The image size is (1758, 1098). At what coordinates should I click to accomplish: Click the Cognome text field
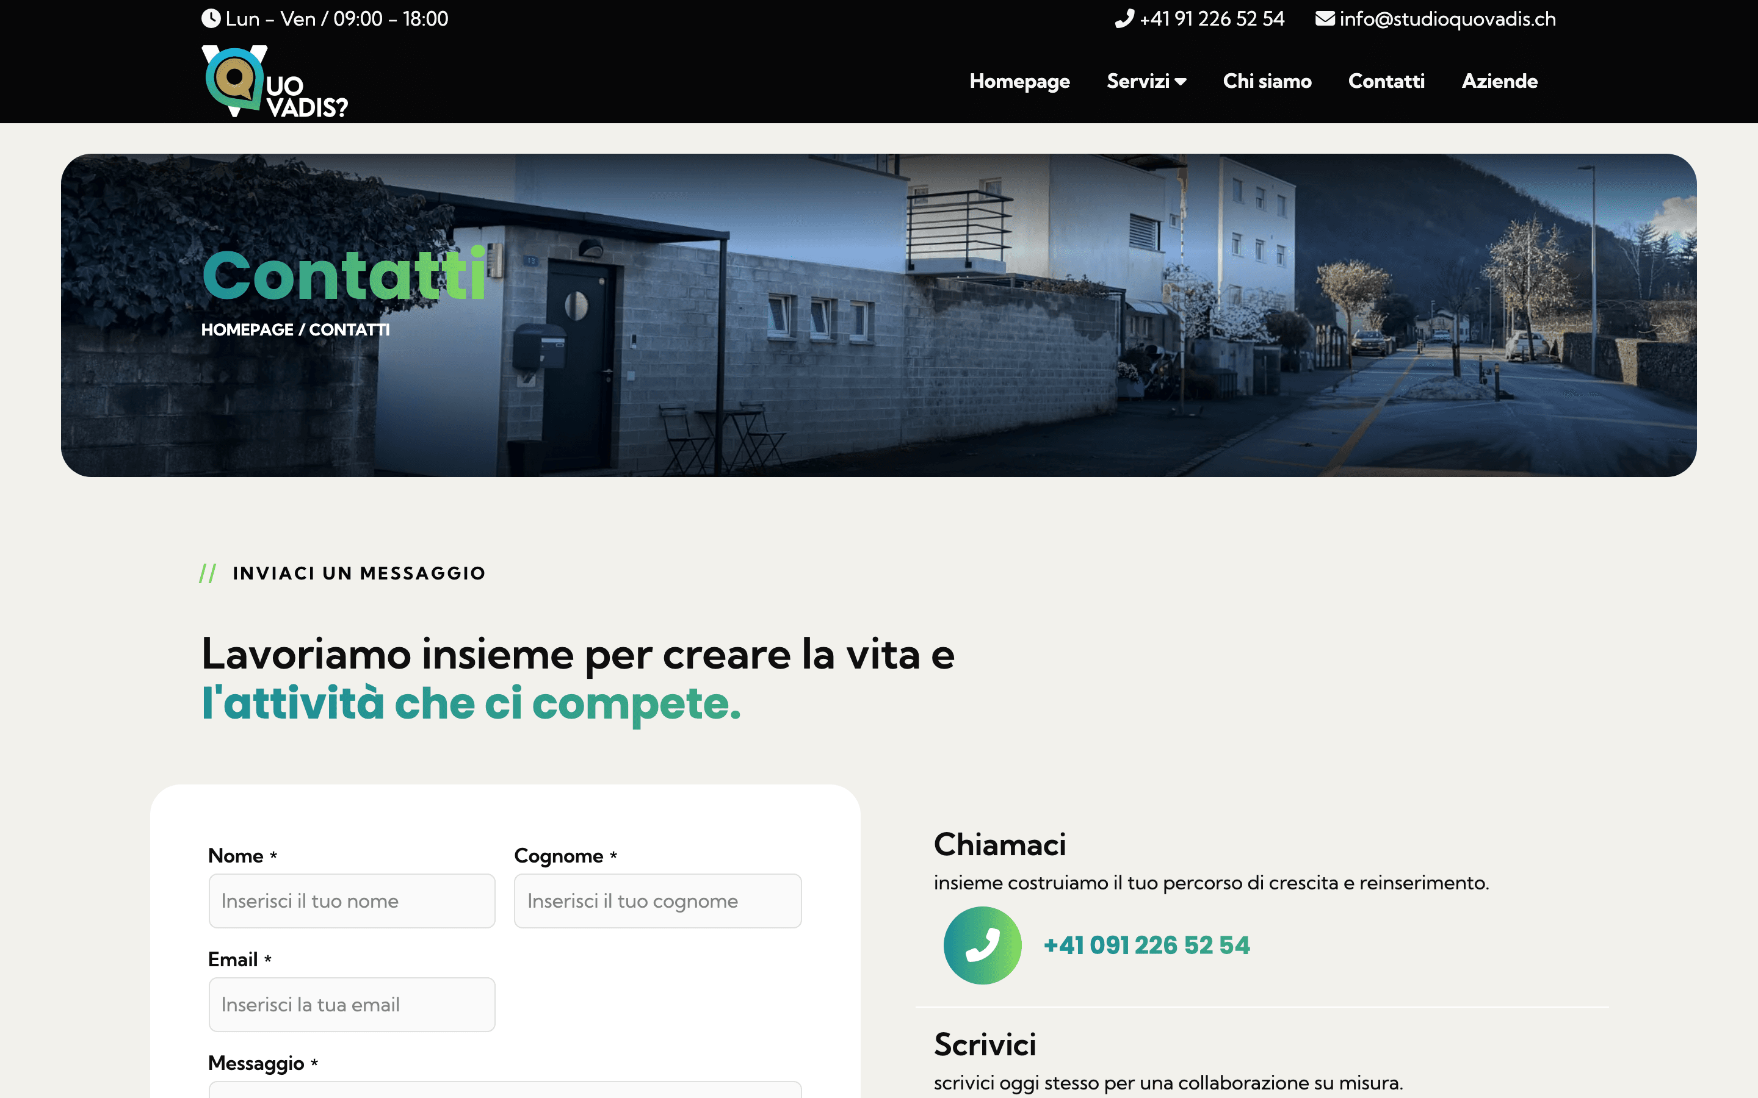tap(657, 900)
